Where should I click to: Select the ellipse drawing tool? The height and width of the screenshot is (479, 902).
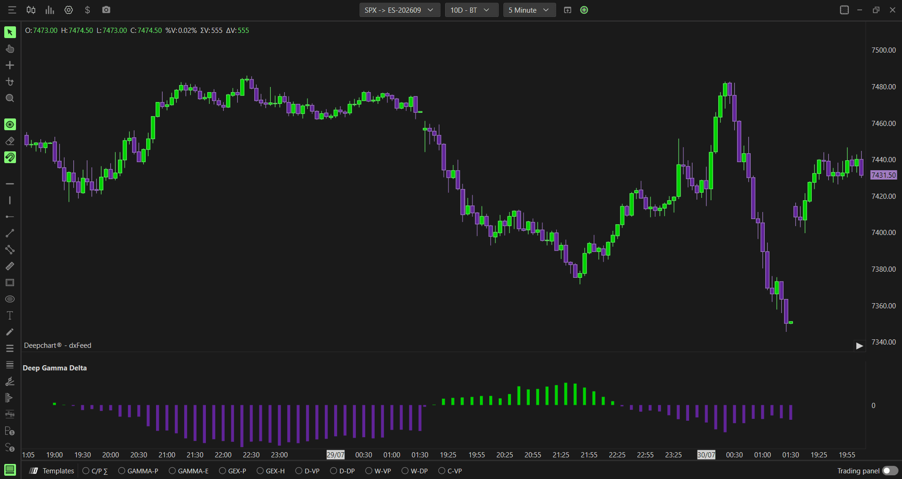[x=10, y=299]
